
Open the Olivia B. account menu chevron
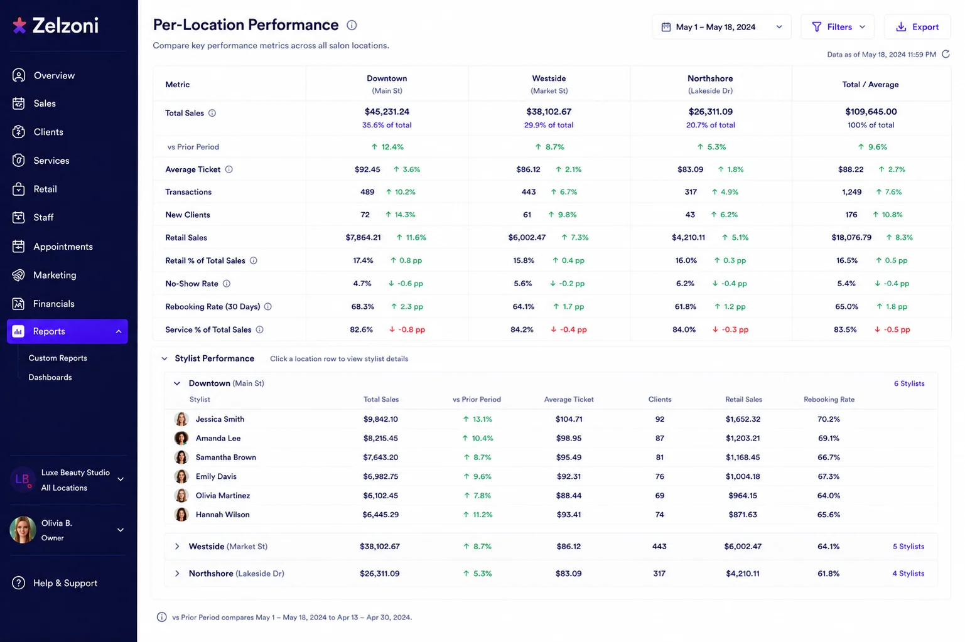(x=121, y=530)
